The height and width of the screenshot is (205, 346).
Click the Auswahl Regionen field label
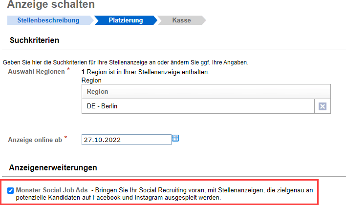[37, 72]
